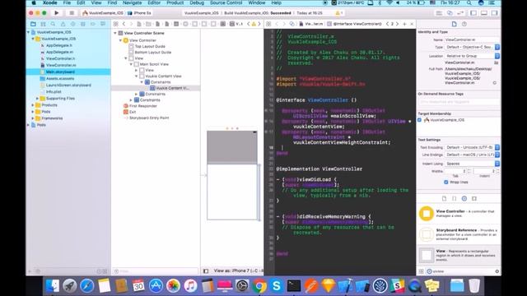
Task: Open Skype from the Dock
Action: click(277, 286)
